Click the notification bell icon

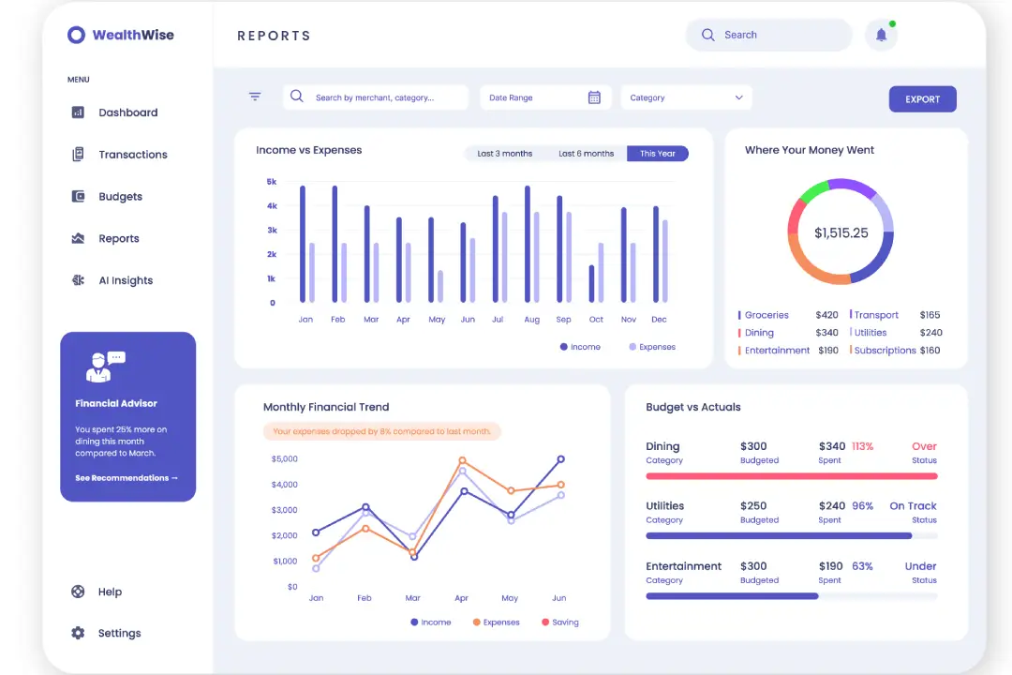click(881, 36)
